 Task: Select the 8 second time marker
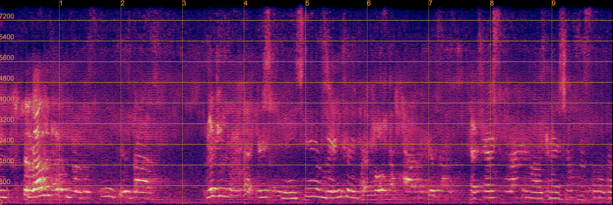point(492,3)
